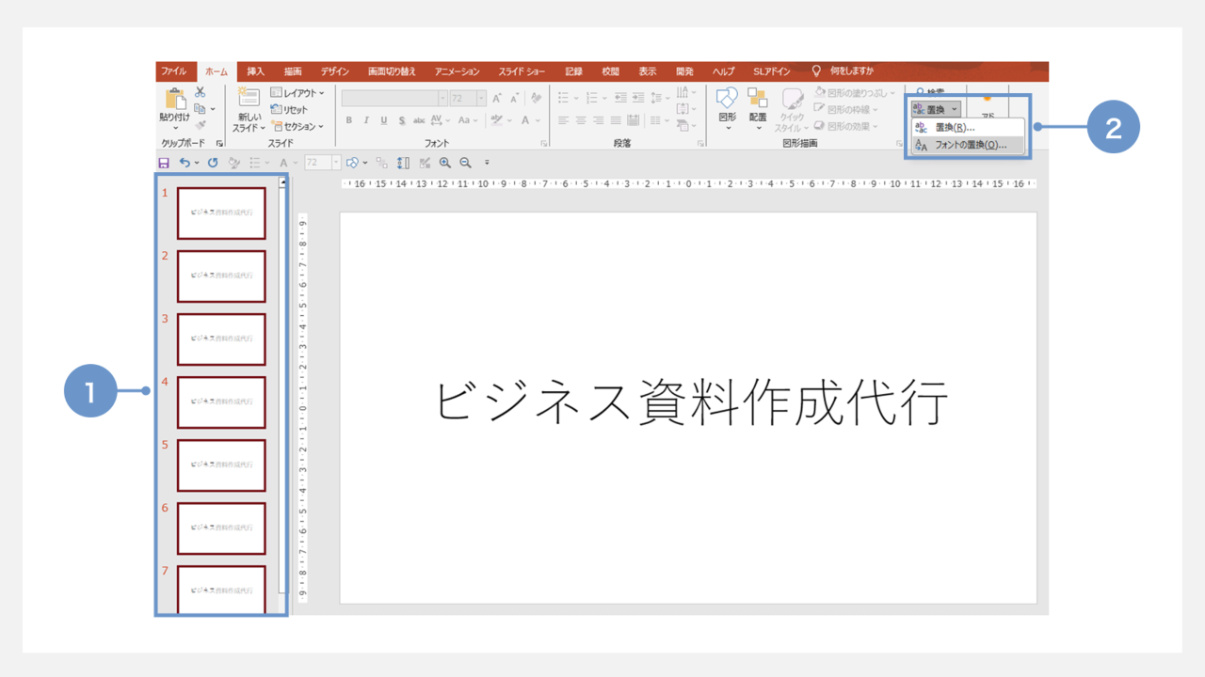
Task: Click the Decrease Font Size icon
Action: point(515,99)
